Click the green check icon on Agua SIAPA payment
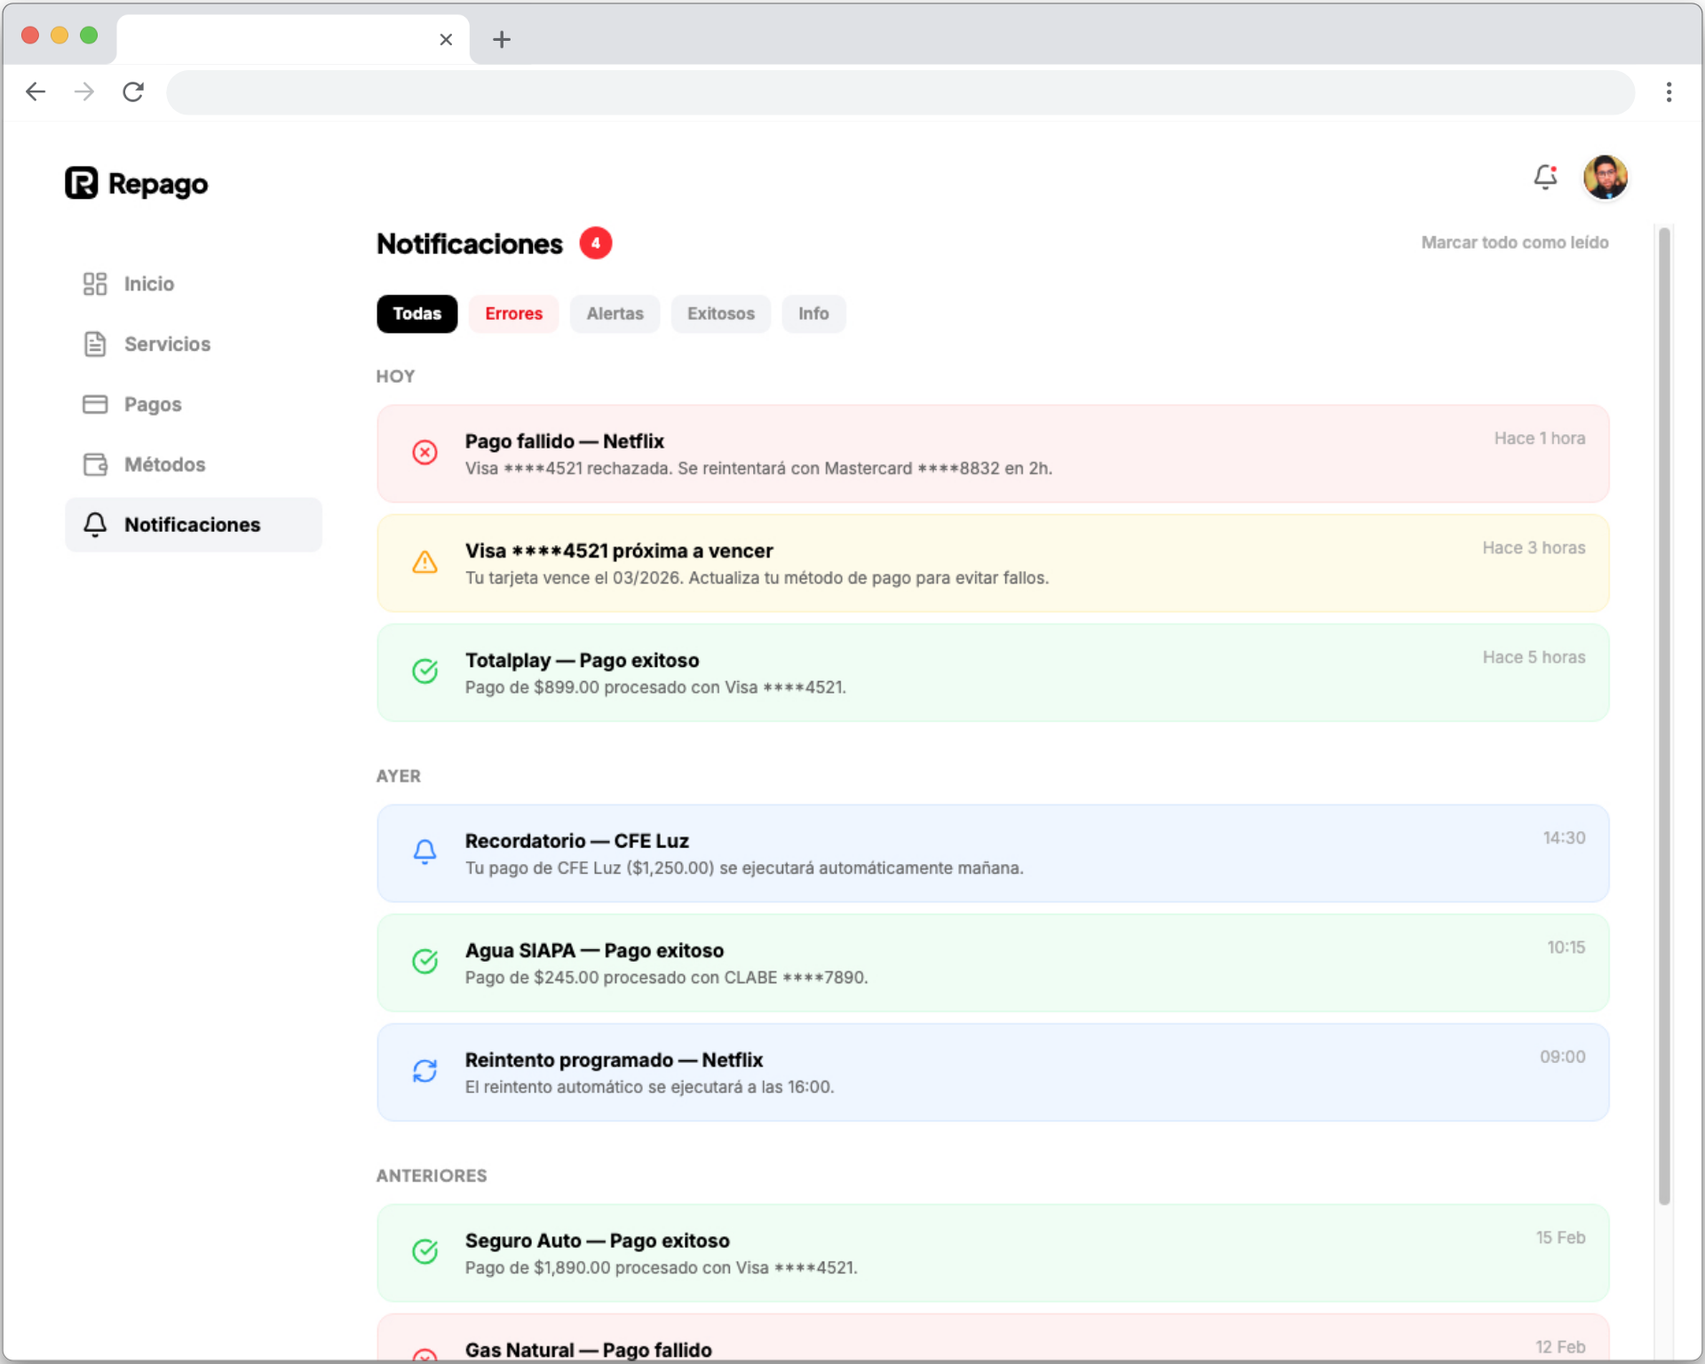 424,961
